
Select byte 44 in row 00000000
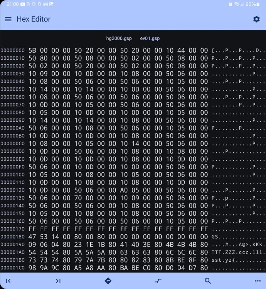tap(181, 50)
